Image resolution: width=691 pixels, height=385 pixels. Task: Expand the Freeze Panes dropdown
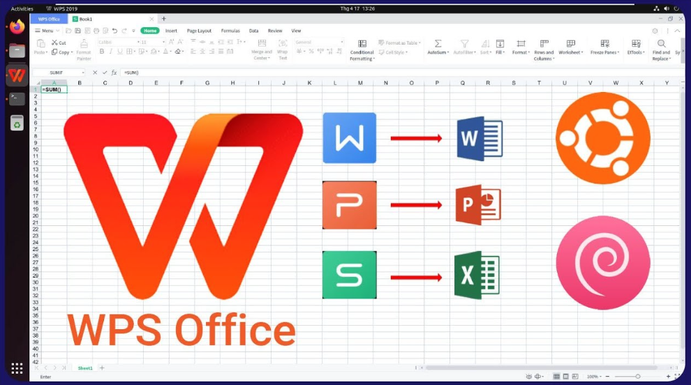point(605,52)
